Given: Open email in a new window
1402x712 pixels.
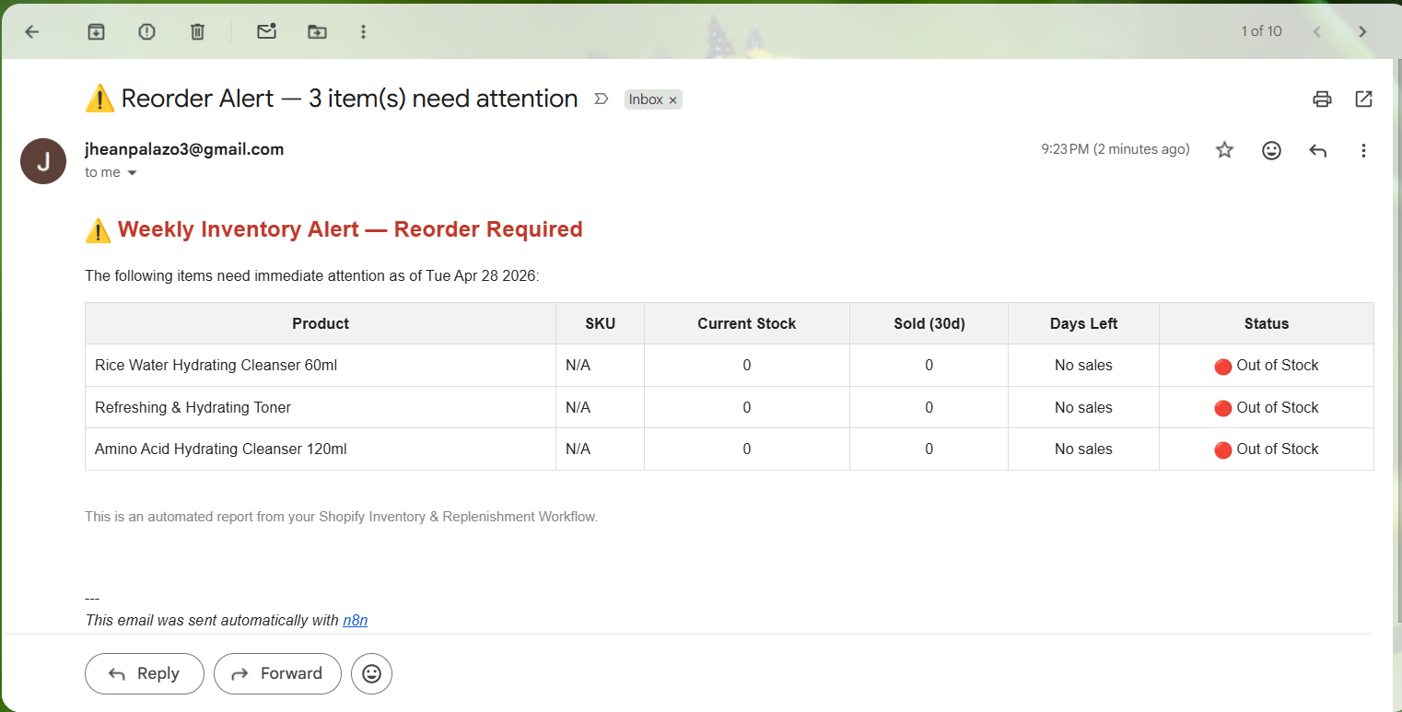Looking at the screenshot, I should [1363, 99].
